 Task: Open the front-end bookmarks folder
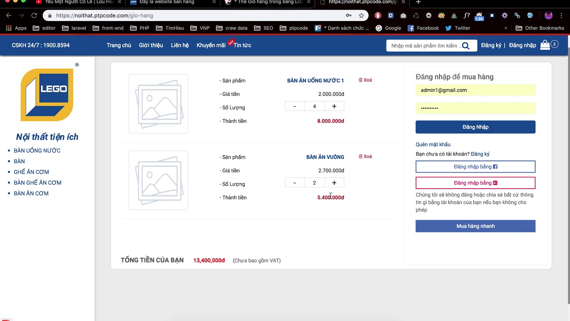click(108, 28)
